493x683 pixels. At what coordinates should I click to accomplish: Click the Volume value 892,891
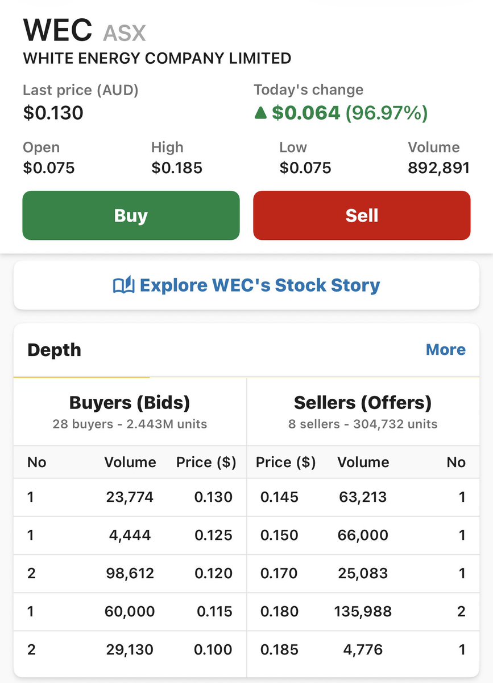coord(438,167)
